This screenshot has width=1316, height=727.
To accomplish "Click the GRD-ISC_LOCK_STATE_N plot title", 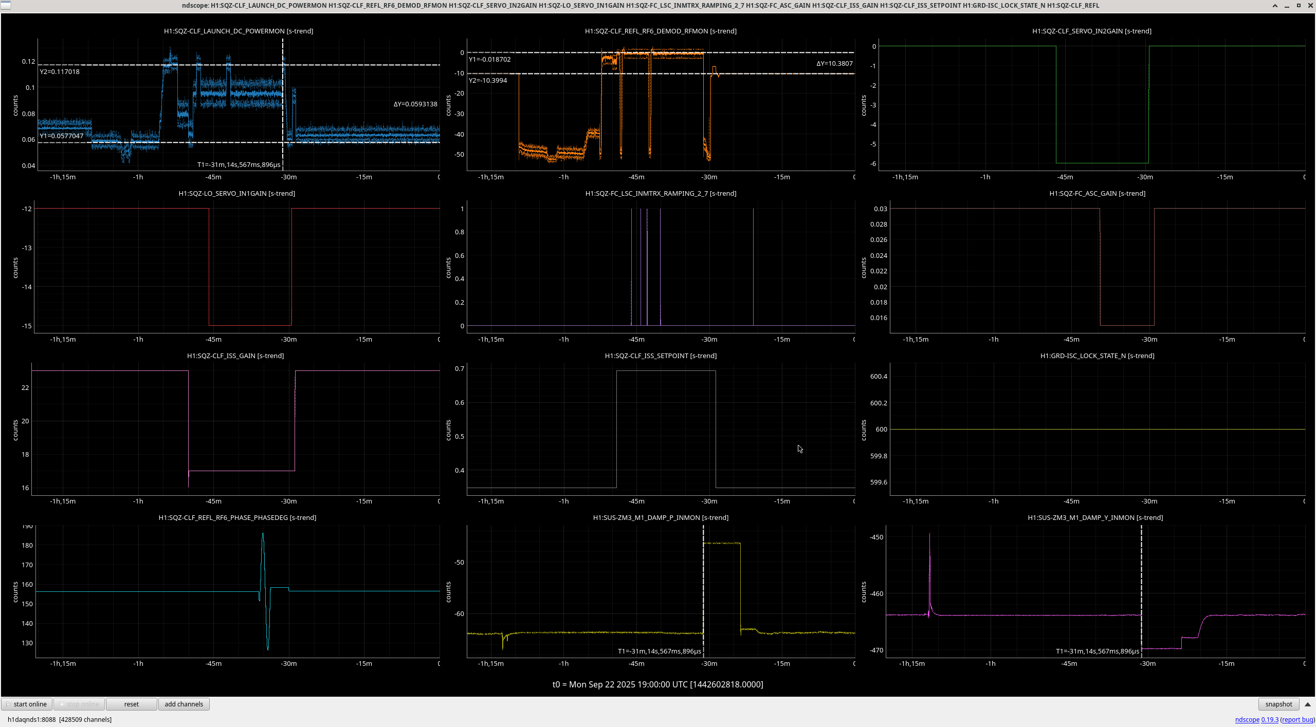I will click(1097, 356).
